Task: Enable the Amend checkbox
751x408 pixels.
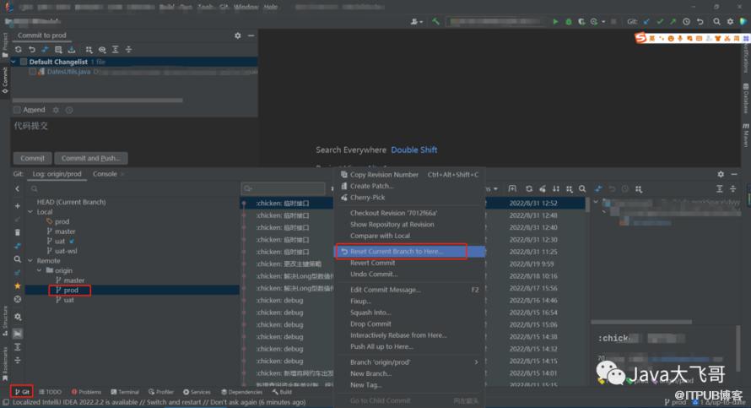Action: tap(17, 110)
